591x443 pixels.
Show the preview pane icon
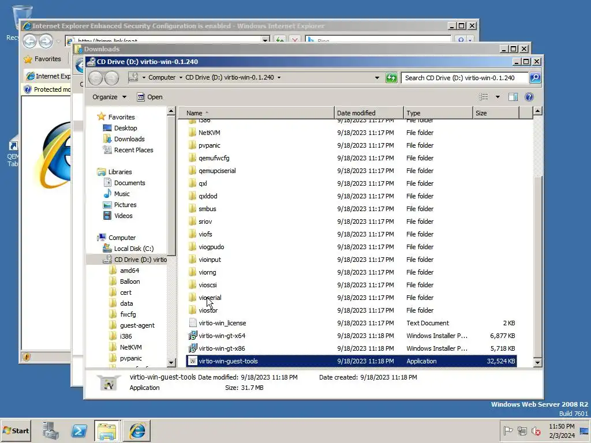(513, 97)
